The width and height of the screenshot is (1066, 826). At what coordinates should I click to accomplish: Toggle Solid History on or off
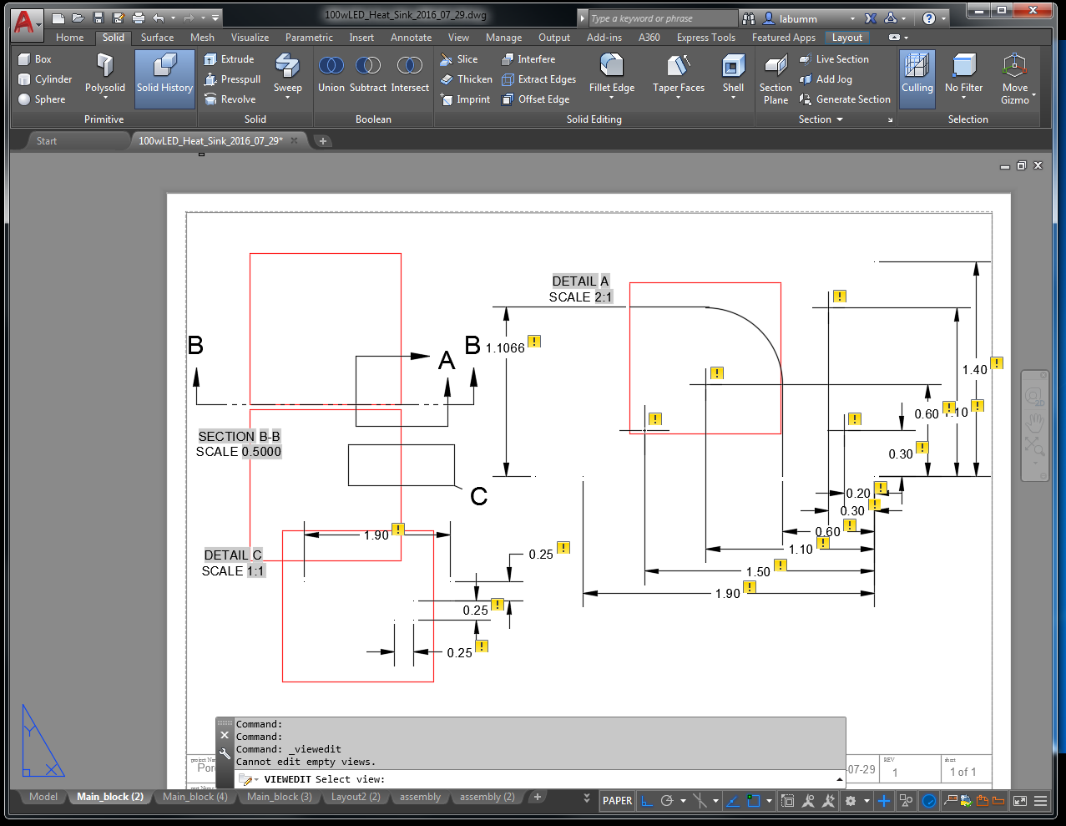164,78
